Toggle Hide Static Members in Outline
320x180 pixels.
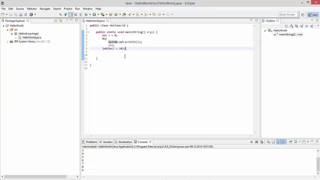(301, 26)
